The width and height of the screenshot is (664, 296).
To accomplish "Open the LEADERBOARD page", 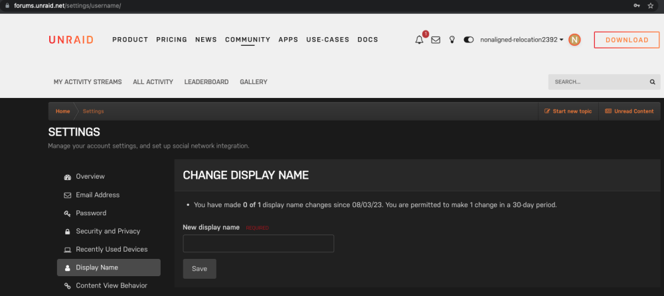I will (207, 82).
